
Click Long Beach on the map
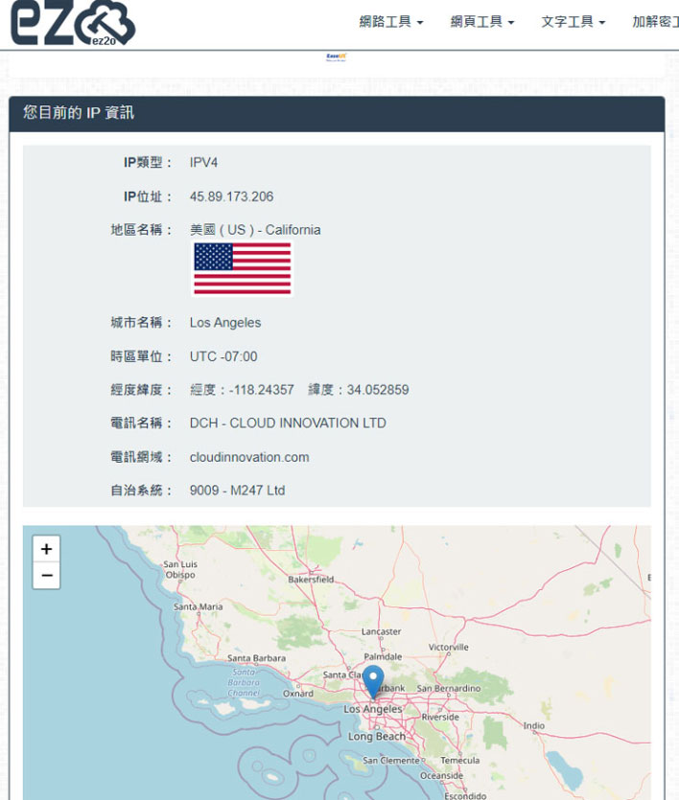(x=377, y=736)
